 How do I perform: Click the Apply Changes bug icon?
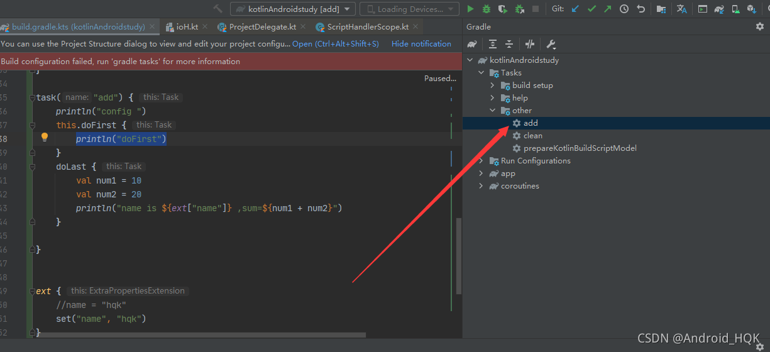pyautogui.click(x=519, y=9)
